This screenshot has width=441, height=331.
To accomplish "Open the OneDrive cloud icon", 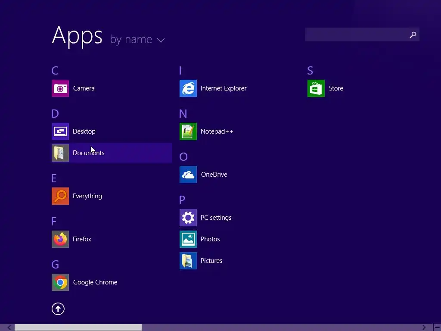I will coord(188,175).
